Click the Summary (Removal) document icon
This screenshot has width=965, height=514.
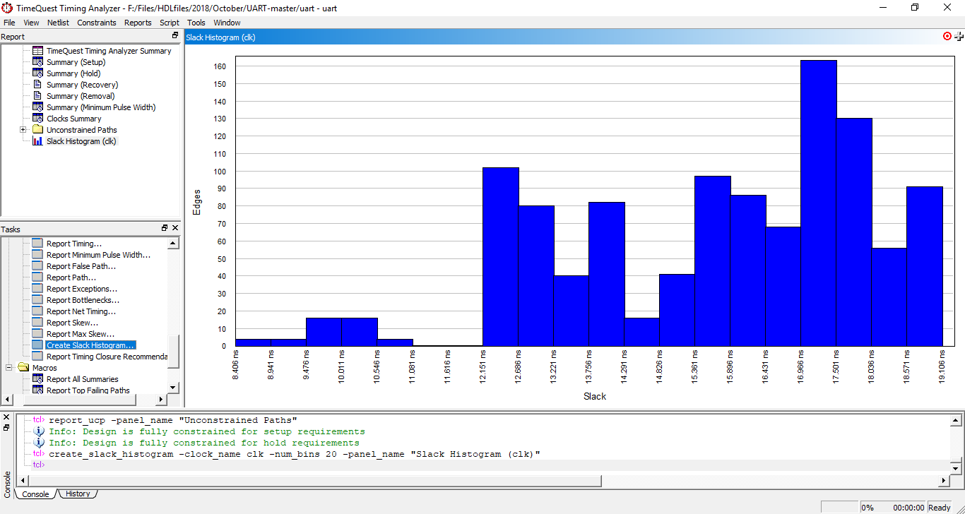tap(37, 96)
